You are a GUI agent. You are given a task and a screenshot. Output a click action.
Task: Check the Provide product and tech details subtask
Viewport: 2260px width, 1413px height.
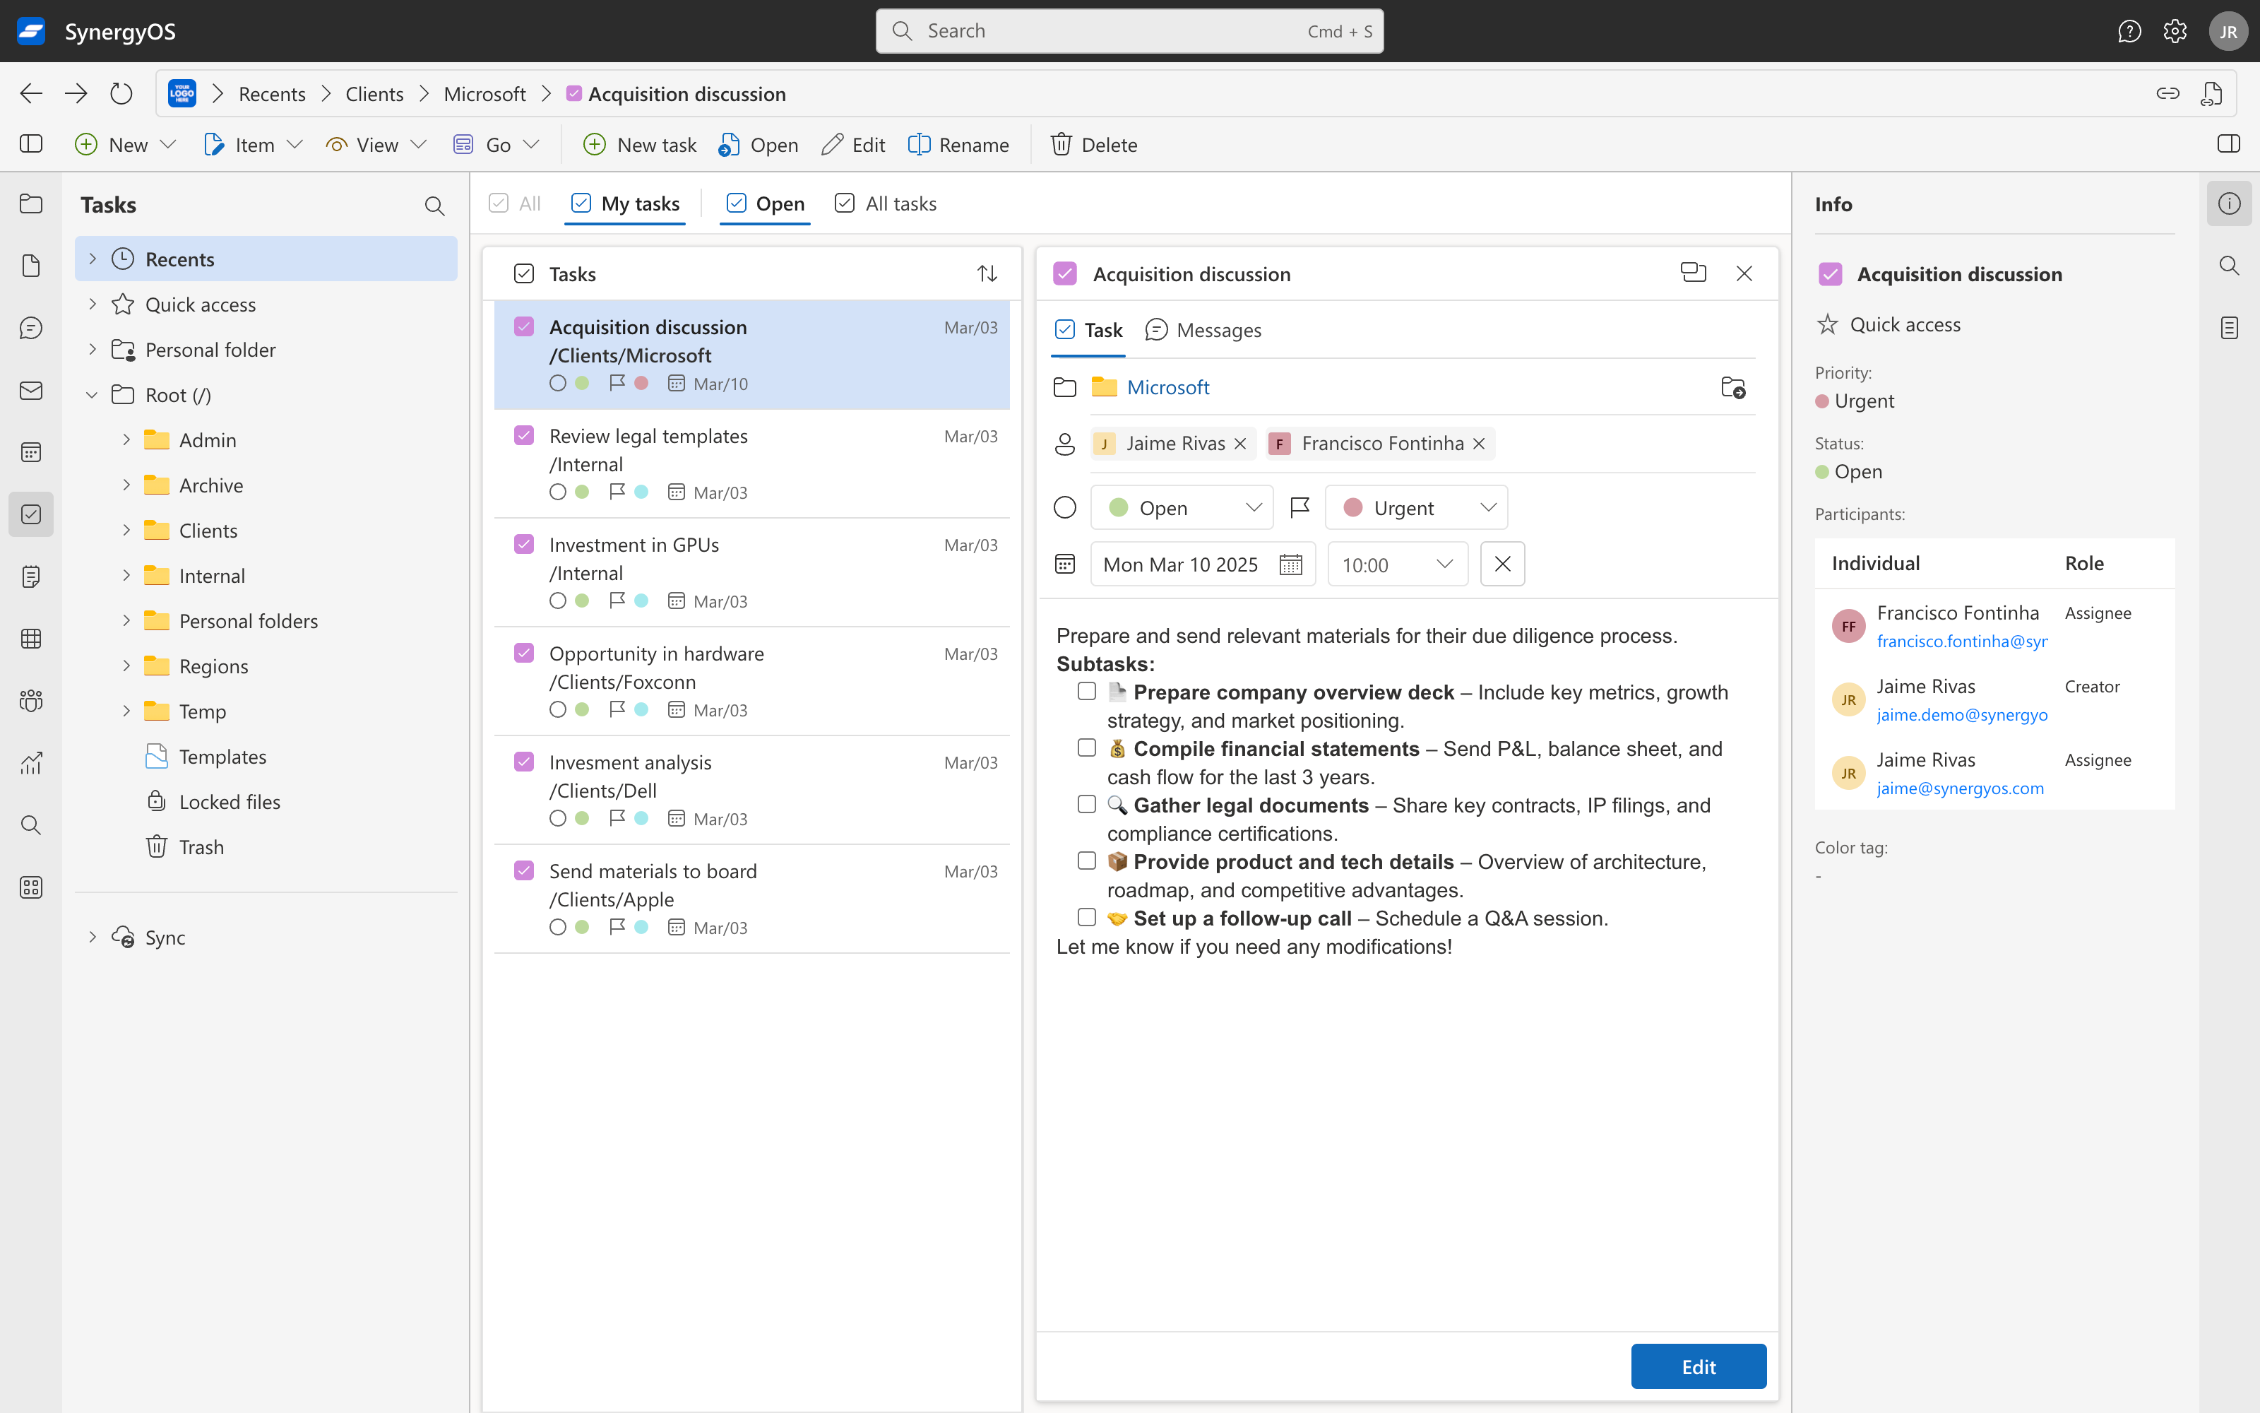coord(1086,861)
